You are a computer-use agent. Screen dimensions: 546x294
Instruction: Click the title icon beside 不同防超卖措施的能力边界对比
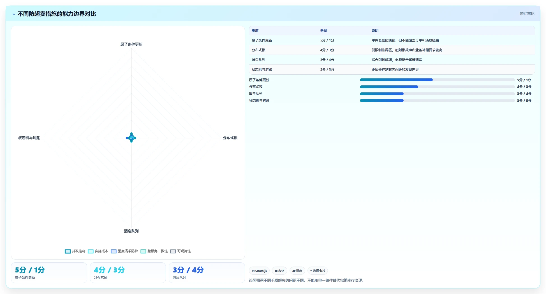click(x=13, y=14)
